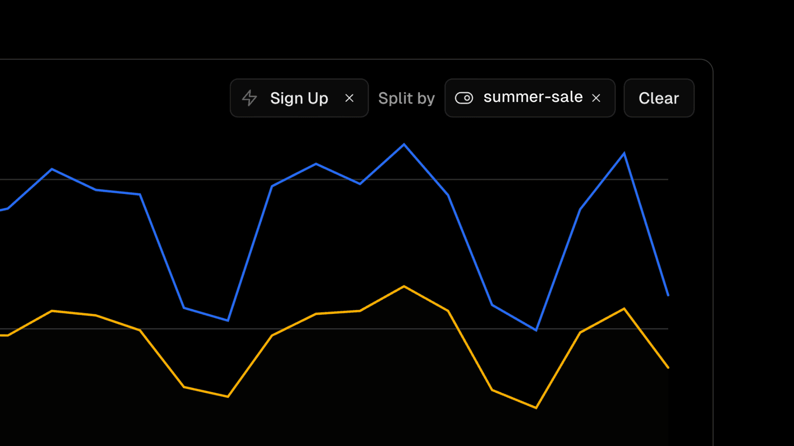Click the Split by label
The image size is (794, 446).
pos(406,98)
